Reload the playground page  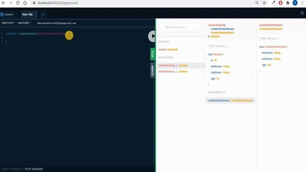click(x=18, y=3)
